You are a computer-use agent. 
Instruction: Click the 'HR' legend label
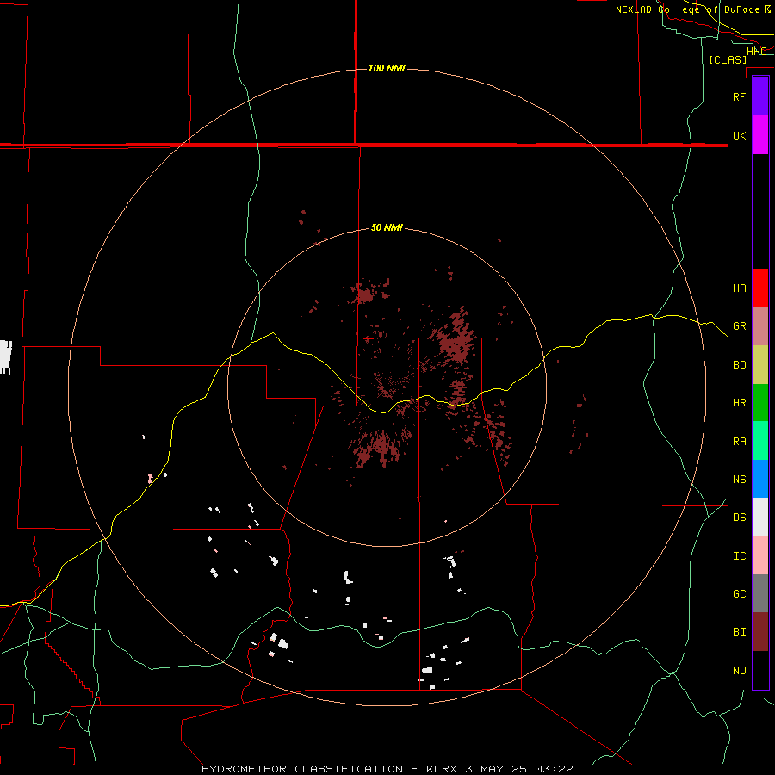tap(739, 403)
